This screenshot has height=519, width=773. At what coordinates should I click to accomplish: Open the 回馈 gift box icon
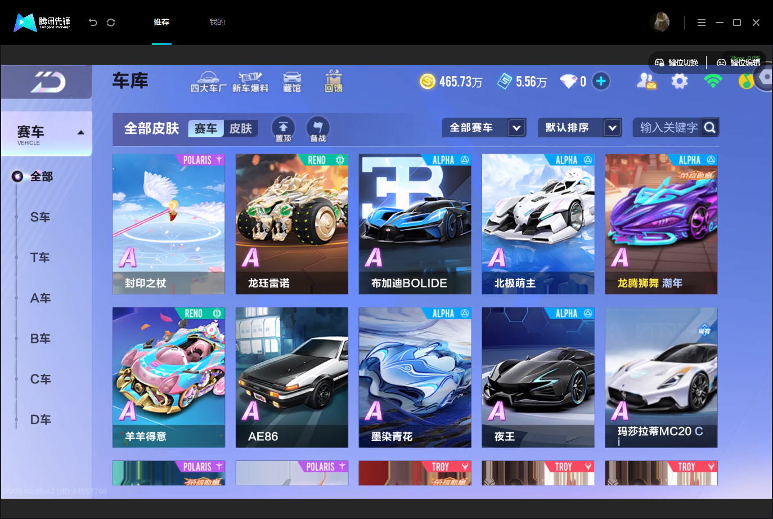pos(334,82)
